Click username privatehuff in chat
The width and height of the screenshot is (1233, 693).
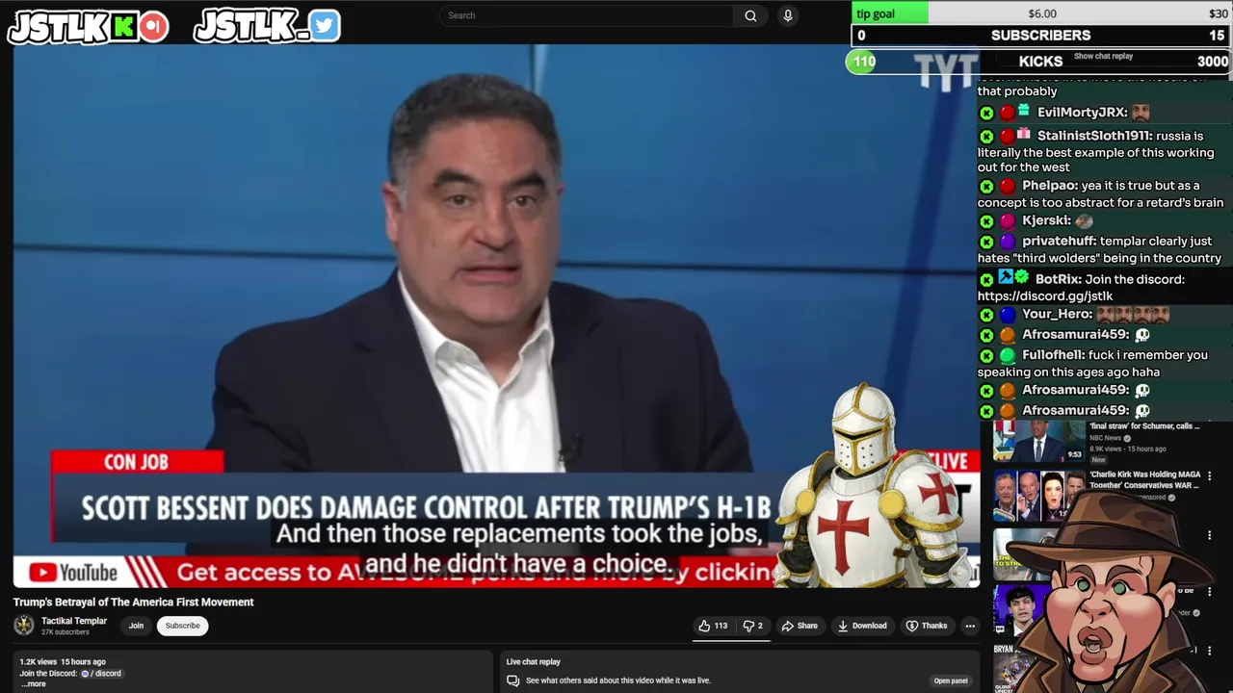1059,242
